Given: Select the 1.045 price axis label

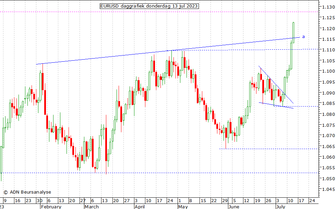Looking at the screenshot, I should [328, 189].
